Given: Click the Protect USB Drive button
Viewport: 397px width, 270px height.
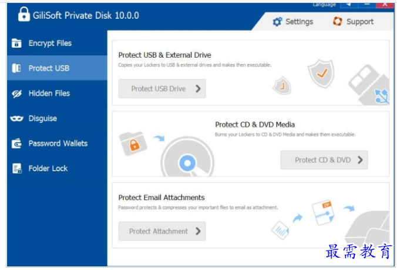Looking at the screenshot, I should click(x=162, y=89).
